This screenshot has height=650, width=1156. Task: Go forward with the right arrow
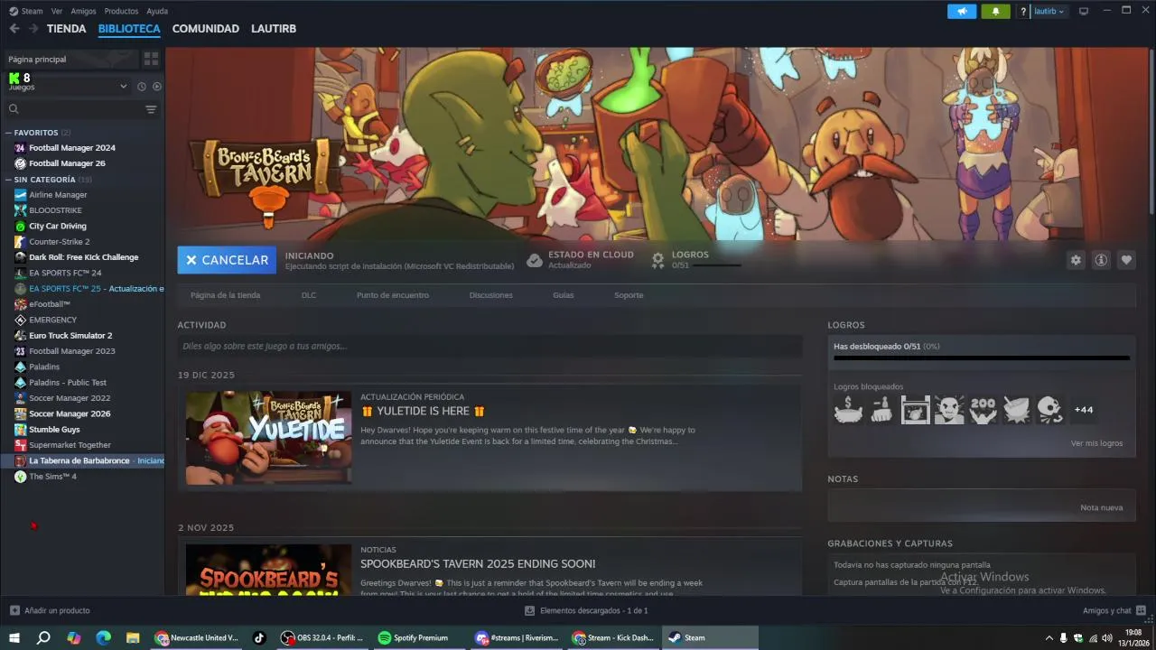[x=33, y=29]
